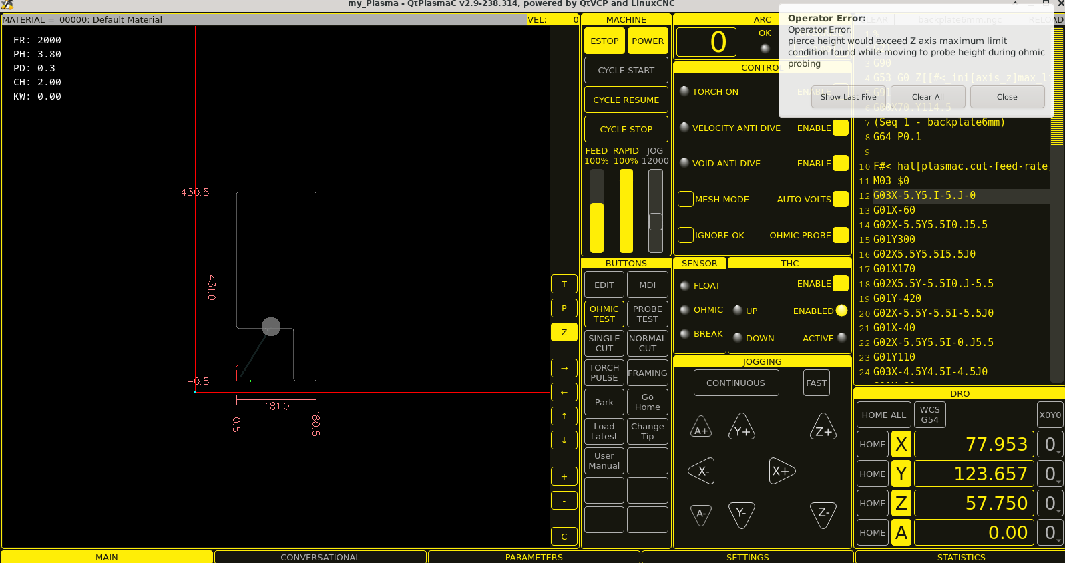Toggle THC Enable button
Image resolution: width=1065 pixels, height=563 pixels.
(841, 283)
